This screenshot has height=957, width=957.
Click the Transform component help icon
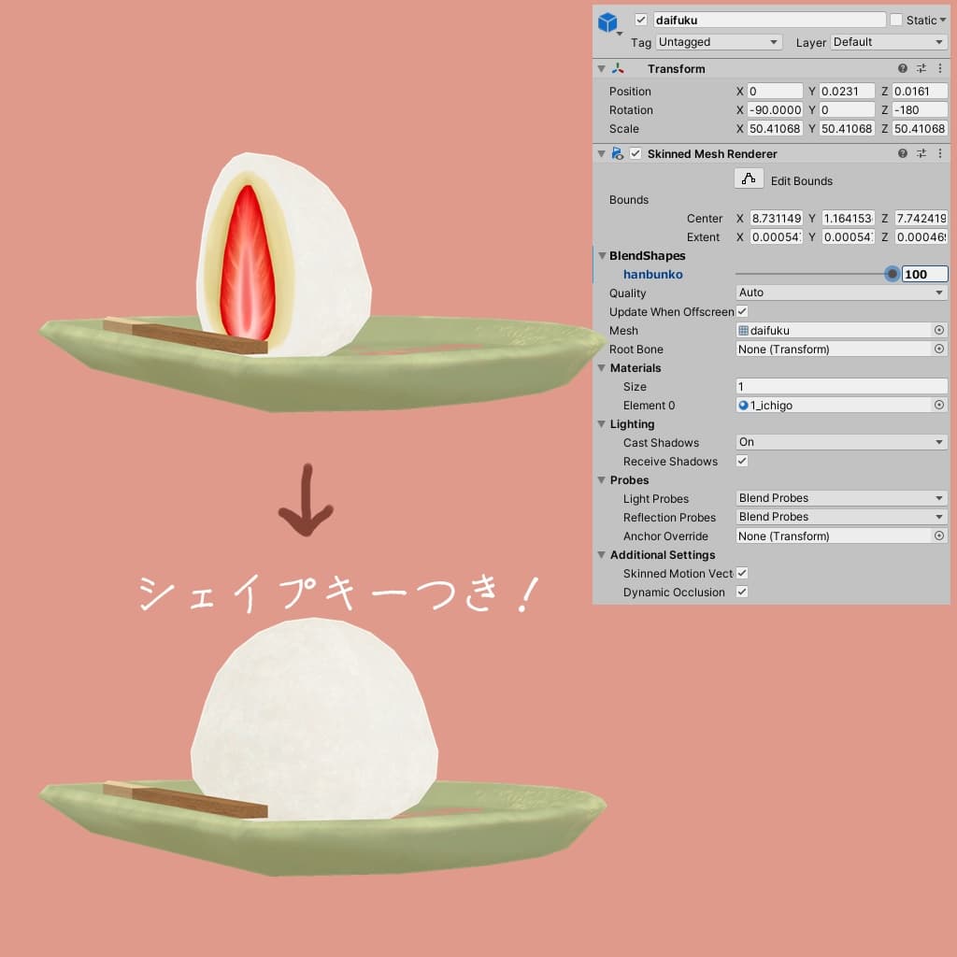click(900, 67)
